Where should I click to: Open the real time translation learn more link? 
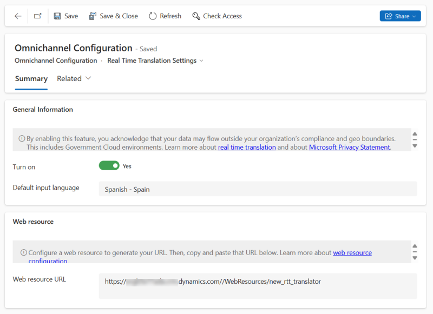(x=247, y=146)
